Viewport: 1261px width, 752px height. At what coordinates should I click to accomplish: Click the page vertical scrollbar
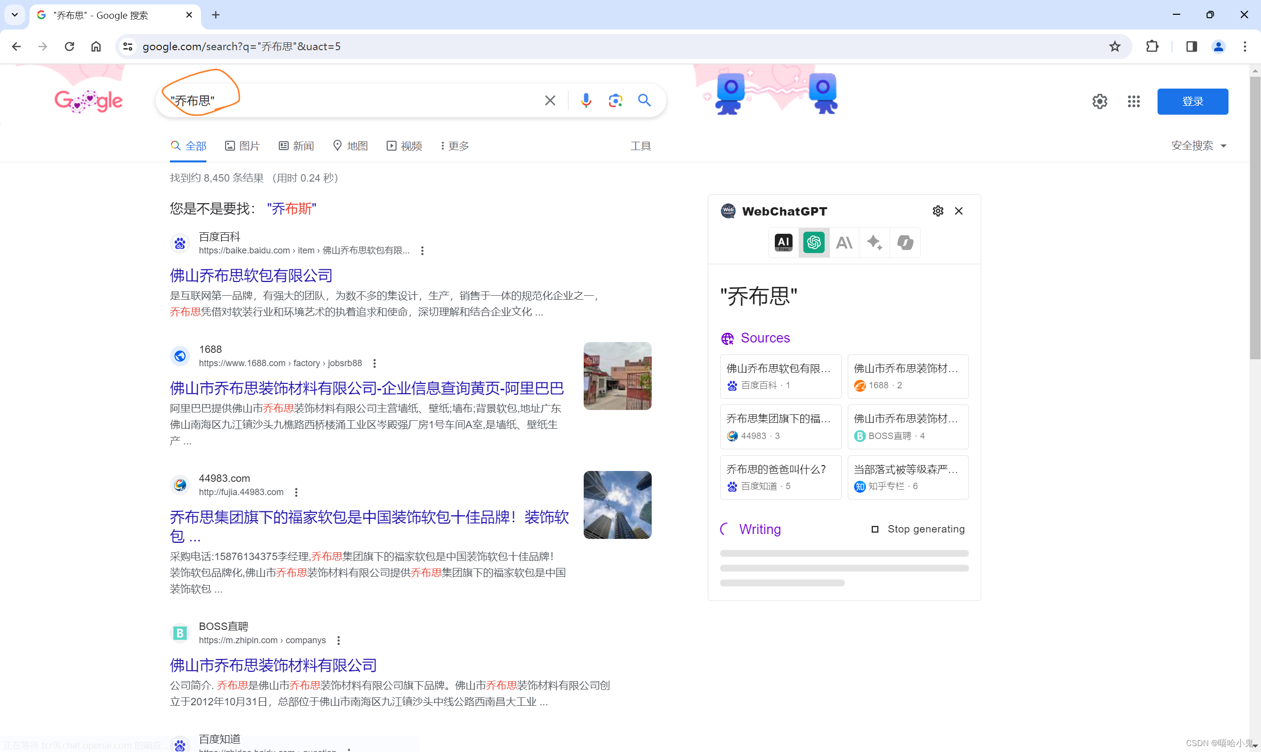tap(1255, 218)
